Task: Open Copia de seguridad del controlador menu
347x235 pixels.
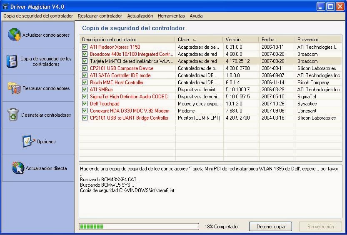Action: 38,16
